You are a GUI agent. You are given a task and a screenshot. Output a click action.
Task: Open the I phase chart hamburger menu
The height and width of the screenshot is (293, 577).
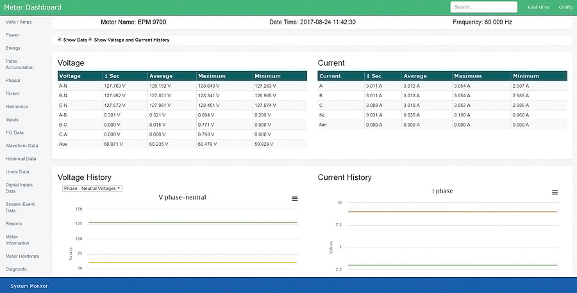coord(555,193)
